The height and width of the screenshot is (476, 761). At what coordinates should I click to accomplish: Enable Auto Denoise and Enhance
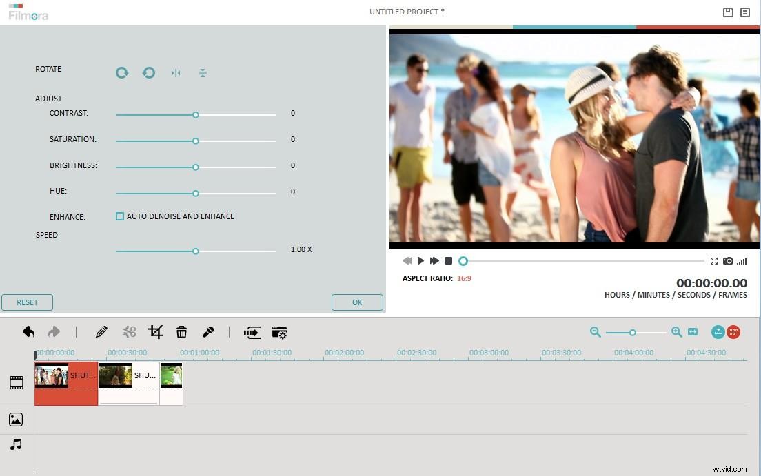coord(120,216)
